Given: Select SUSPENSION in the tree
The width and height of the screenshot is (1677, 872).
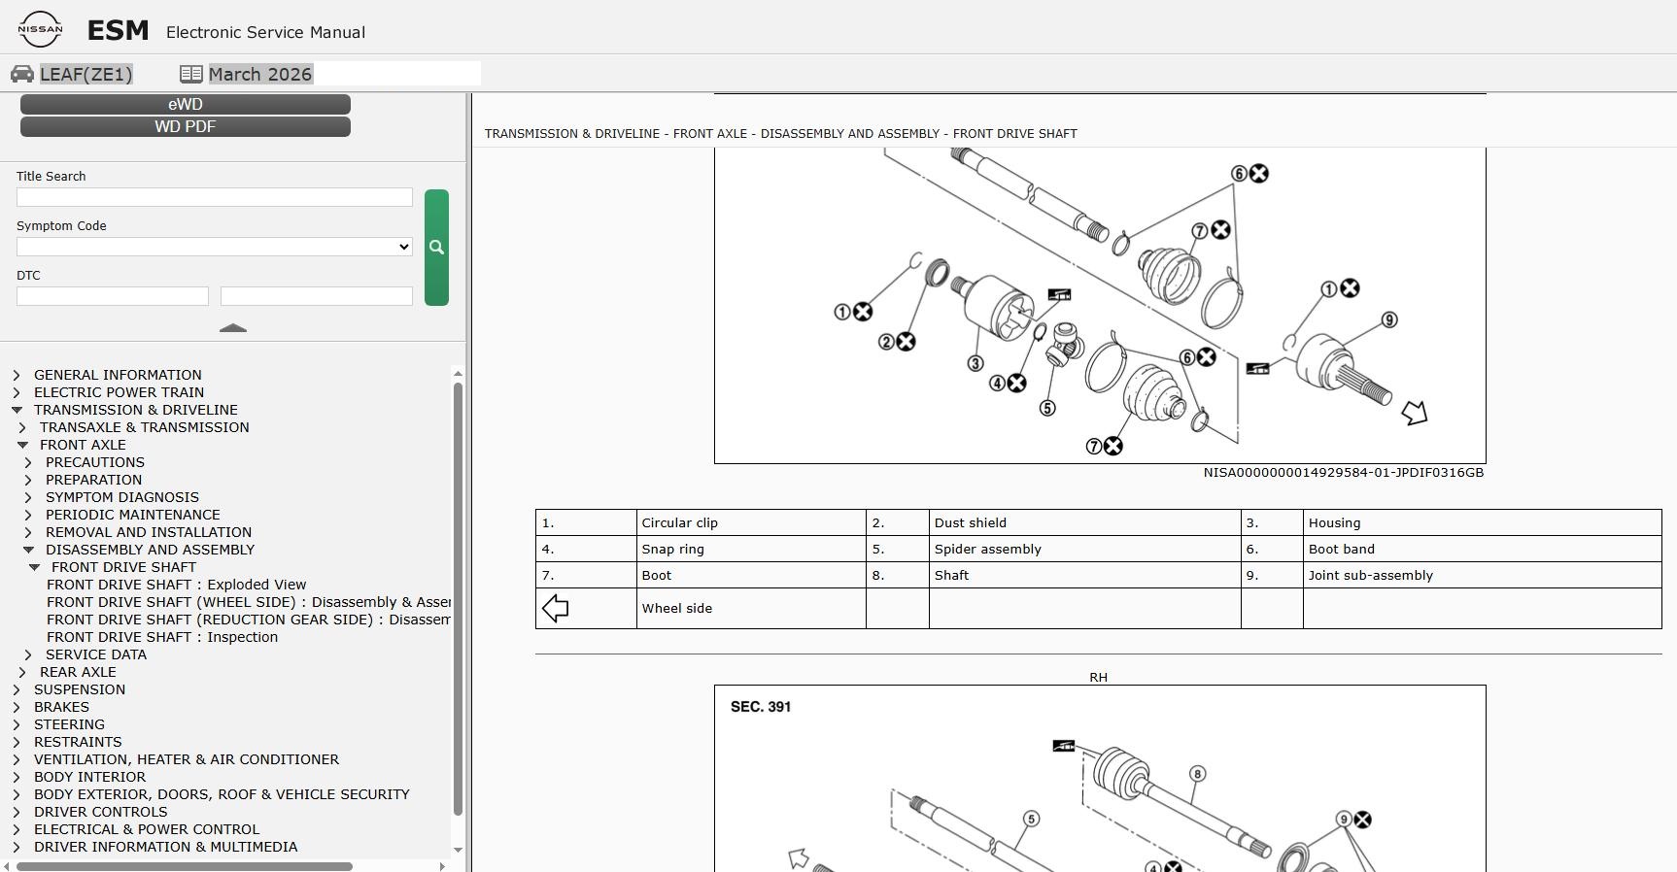Looking at the screenshot, I should click(x=80, y=689).
